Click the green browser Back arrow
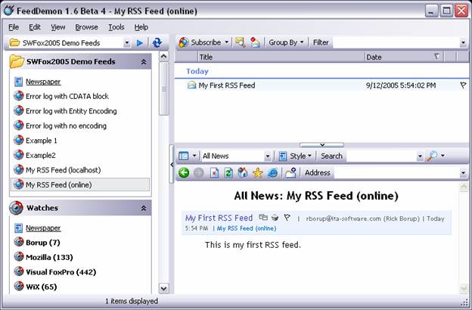 click(184, 172)
